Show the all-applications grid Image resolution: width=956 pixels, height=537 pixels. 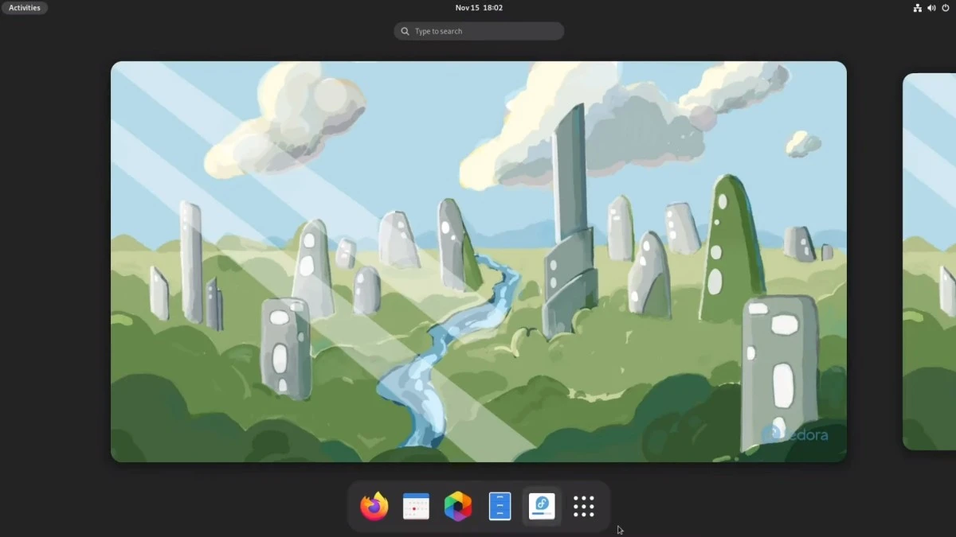point(584,506)
